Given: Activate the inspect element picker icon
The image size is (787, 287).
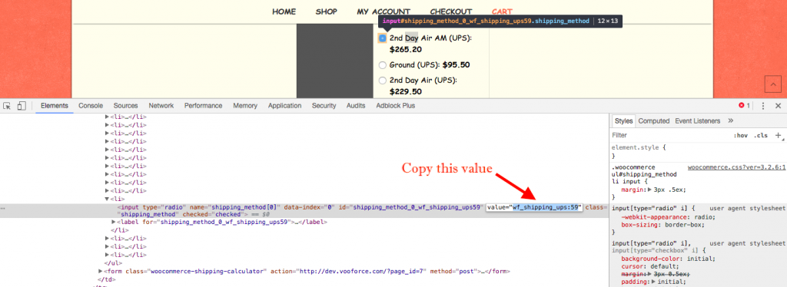Looking at the screenshot, I should (7, 106).
